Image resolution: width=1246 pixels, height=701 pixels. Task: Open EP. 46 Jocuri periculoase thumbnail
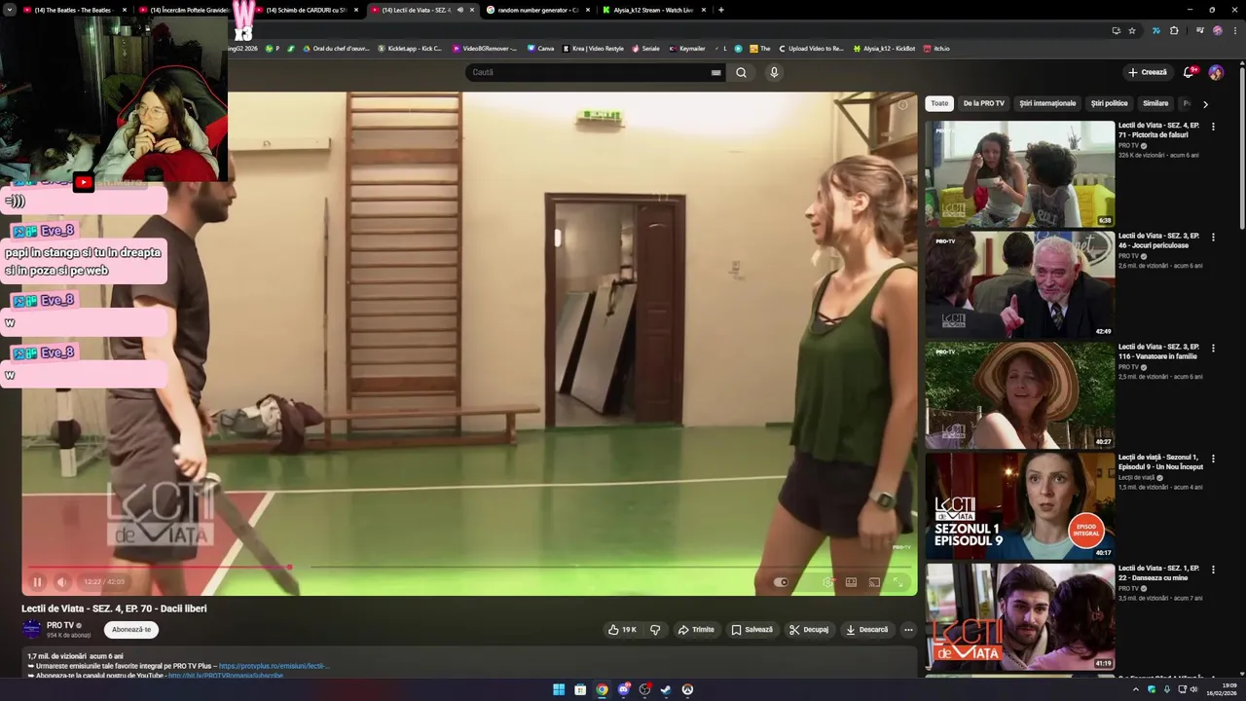coord(1019,284)
